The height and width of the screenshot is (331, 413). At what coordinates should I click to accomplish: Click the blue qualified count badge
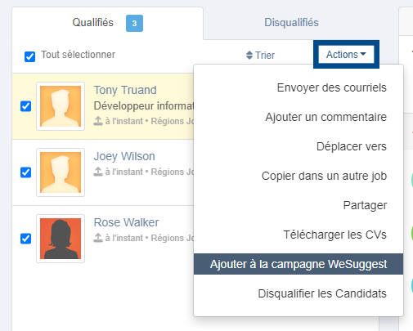(x=134, y=24)
